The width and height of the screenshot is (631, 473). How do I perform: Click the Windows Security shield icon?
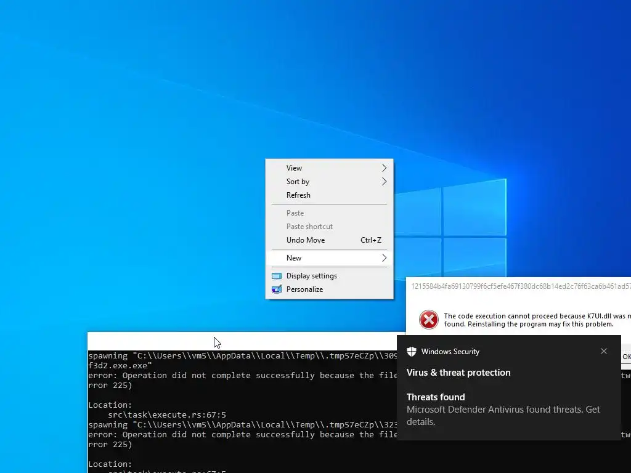pos(411,352)
